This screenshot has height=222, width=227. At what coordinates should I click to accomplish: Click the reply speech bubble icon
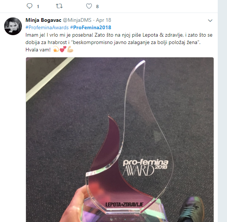[x=30, y=6]
